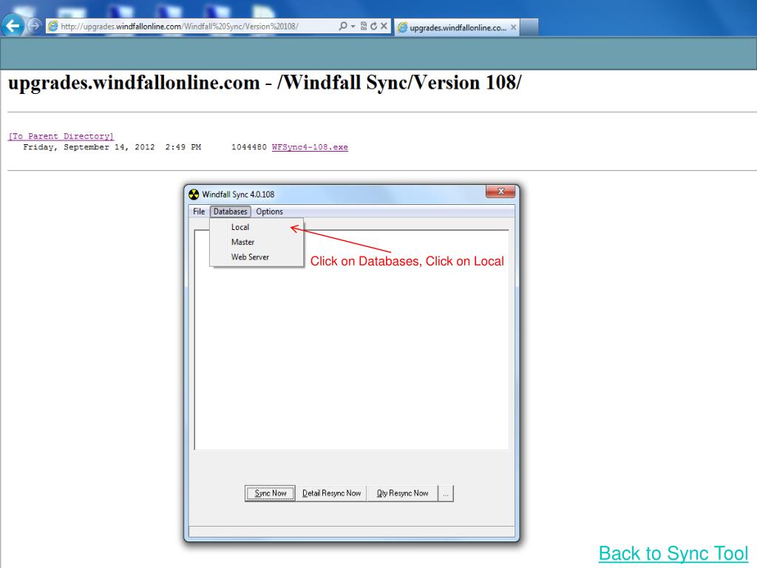This screenshot has width=757, height=568.
Task: Click the stop X icon in address bar
Action: [x=384, y=26]
